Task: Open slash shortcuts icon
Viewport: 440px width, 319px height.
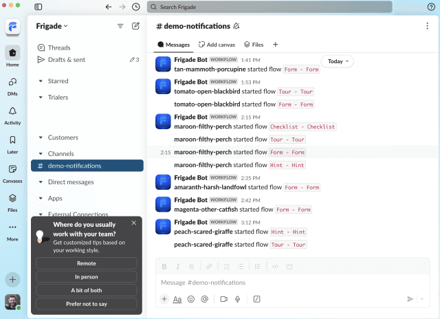Action: pos(256,299)
